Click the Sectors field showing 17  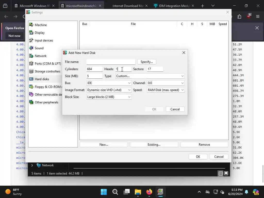pyautogui.click(x=155, y=69)
